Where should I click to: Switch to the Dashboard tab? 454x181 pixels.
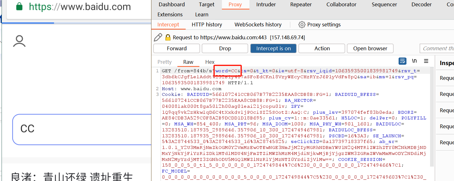[x=172, y=4]
